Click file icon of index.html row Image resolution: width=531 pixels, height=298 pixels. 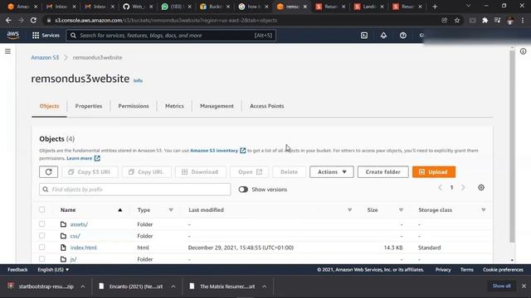pos(63,248)
